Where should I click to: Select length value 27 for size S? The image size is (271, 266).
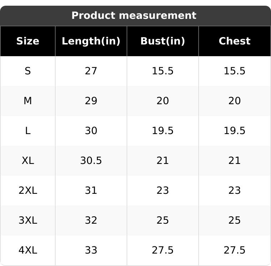click(x=91, y=71)
